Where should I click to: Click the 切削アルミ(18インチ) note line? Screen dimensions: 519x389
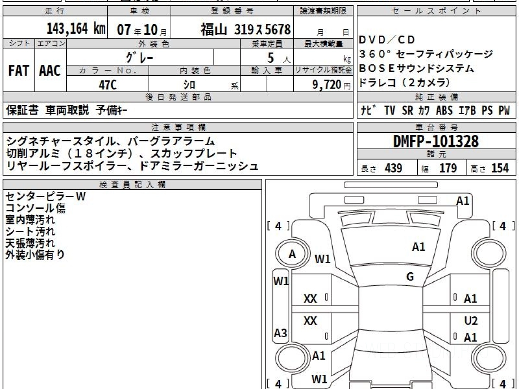(122, 153)
